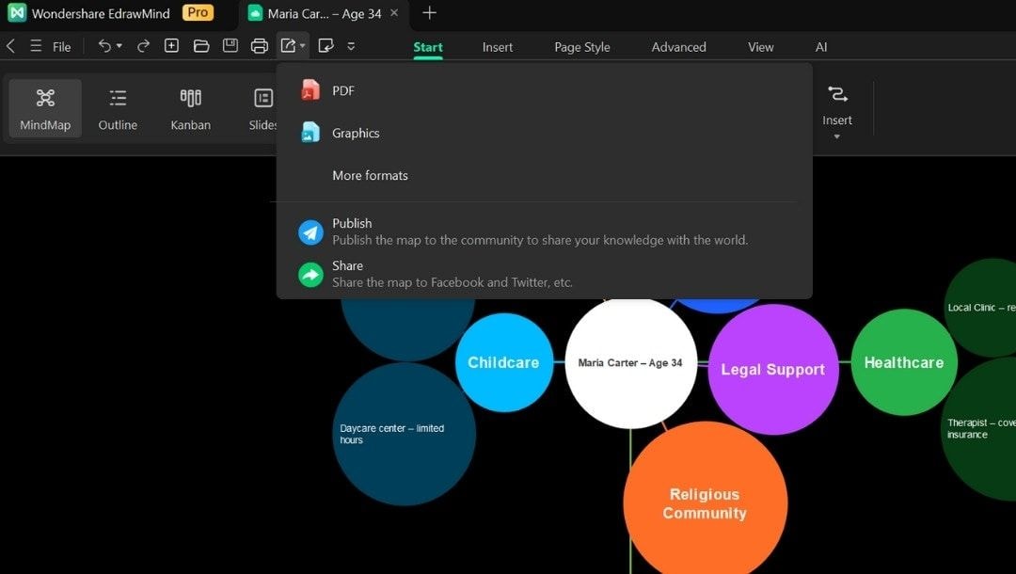The width and height of the screenshot is (1016, 574).
Task: Add a new document tab with plus
Action: point(429,13)
